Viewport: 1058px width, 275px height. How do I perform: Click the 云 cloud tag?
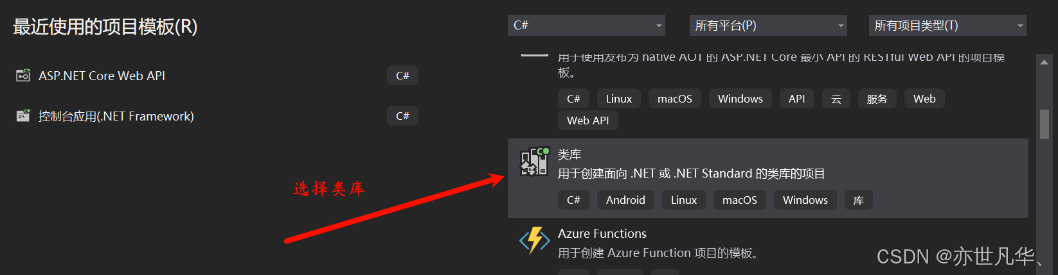(x=836, y=99)
